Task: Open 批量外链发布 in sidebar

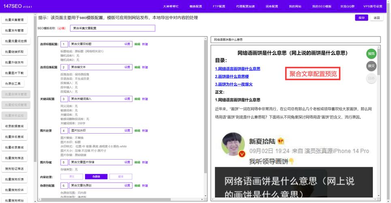Action: (x=15, y=63)
